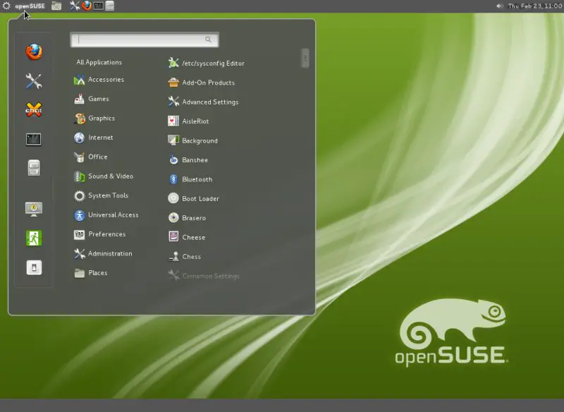This screenshot has height=412, width=564.
Task: Start the Chess game entry
Action: [x=185, y=257]
